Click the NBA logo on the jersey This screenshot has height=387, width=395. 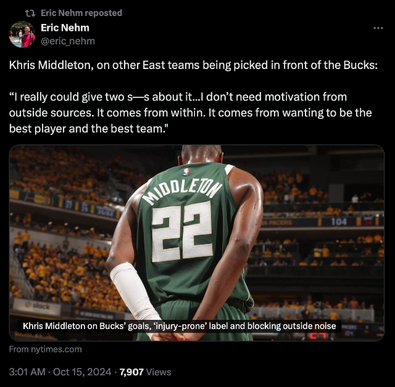coord(186,171)
